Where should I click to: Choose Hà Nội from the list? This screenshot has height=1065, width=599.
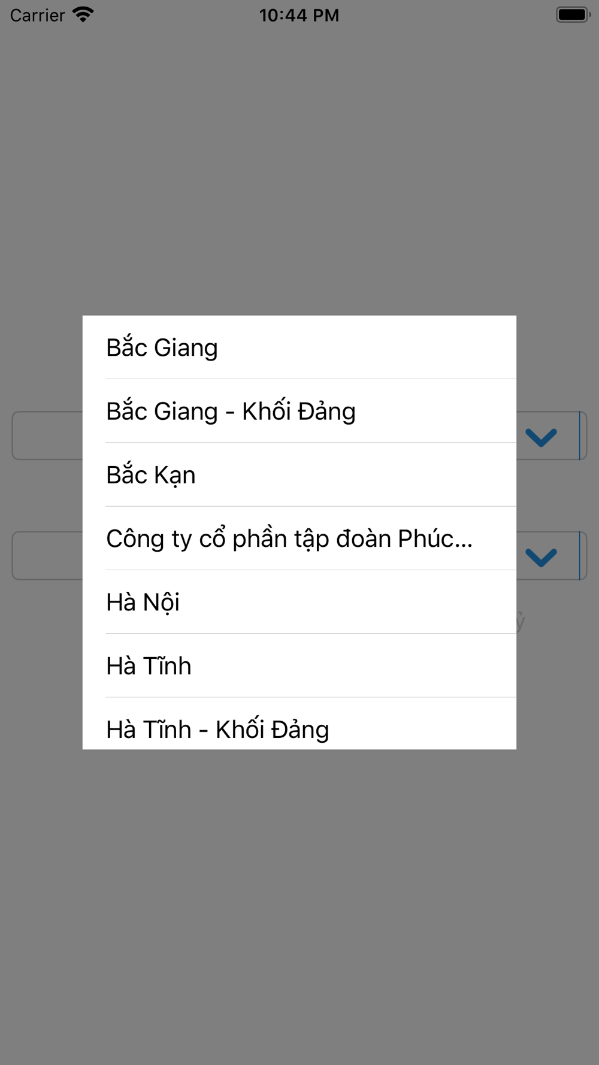[299, 601]
